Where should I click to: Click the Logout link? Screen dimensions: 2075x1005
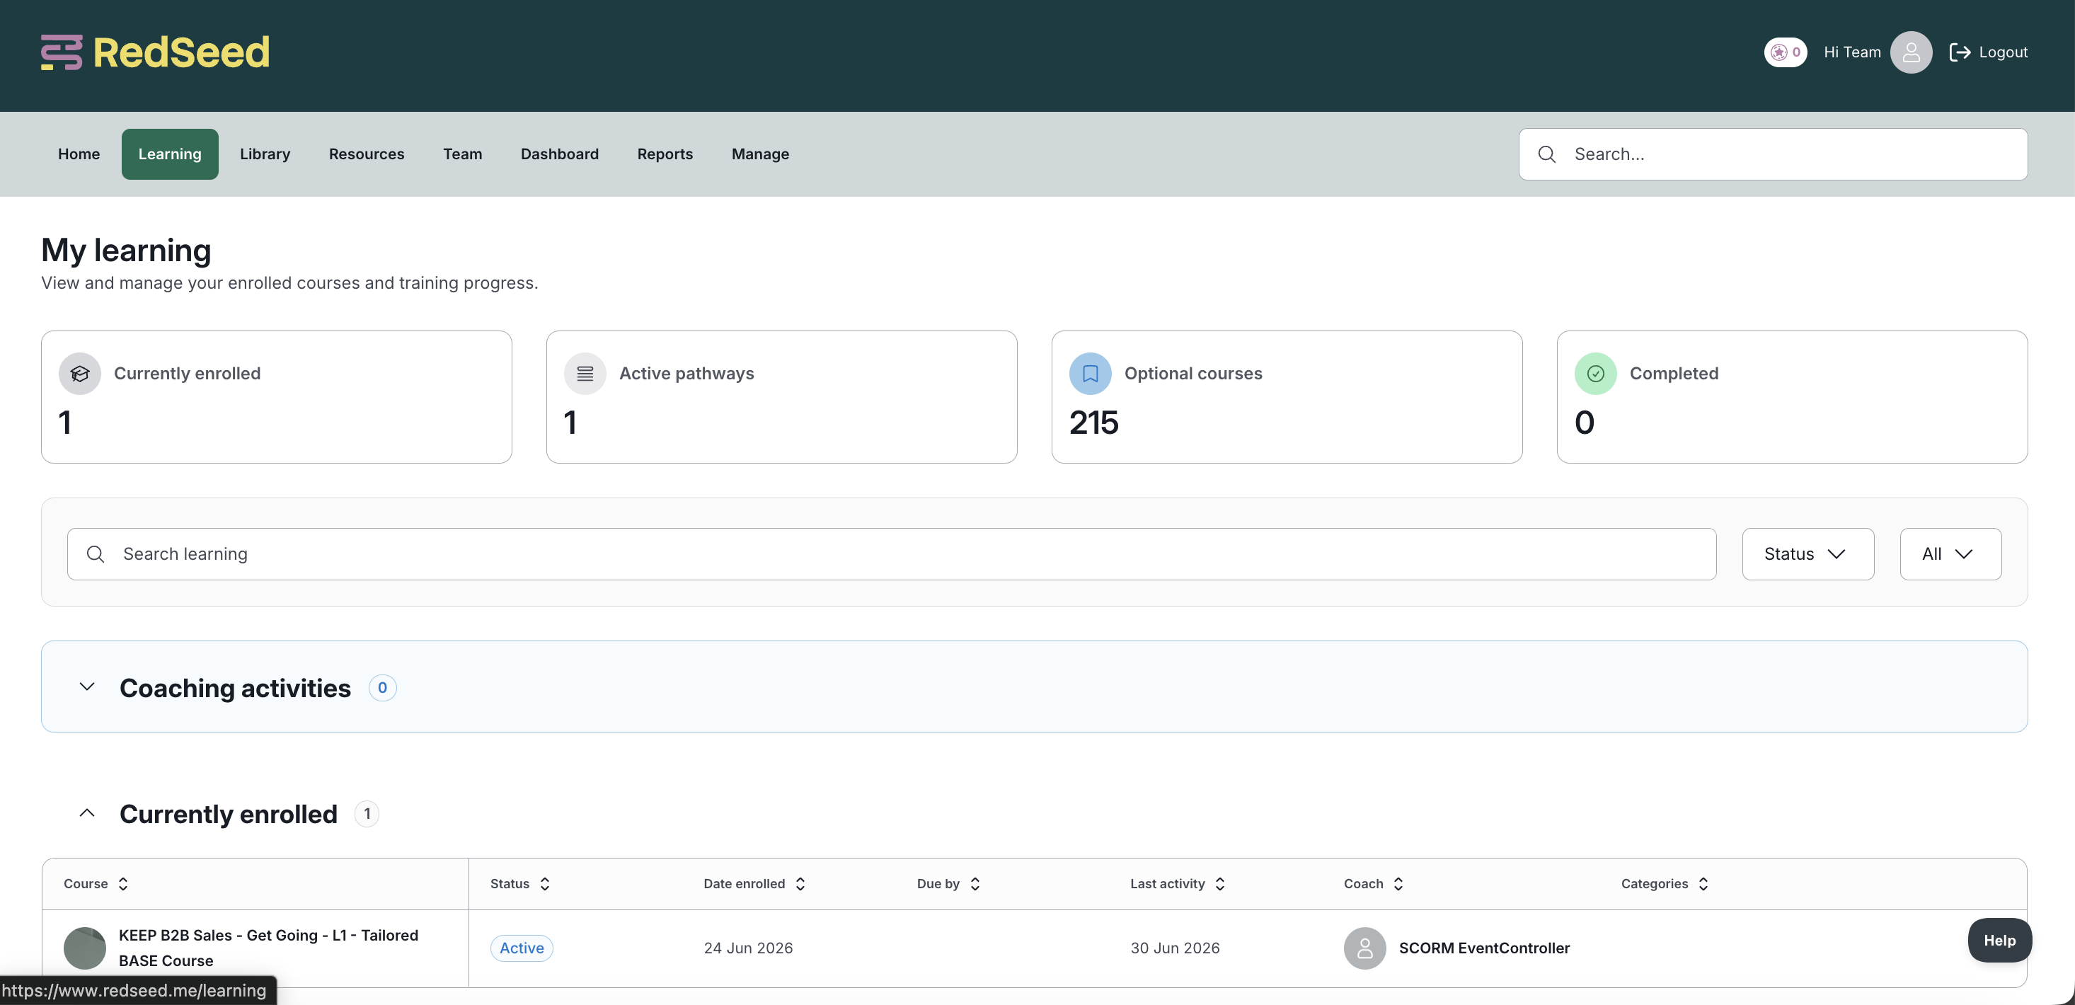(x=1988, y=52)
